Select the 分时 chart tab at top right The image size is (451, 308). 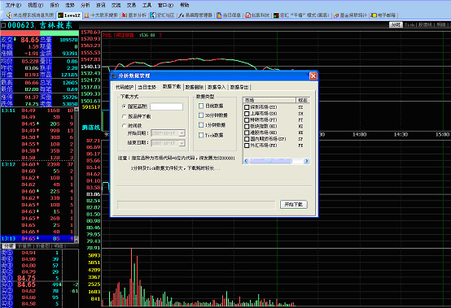tap(396, 25)
